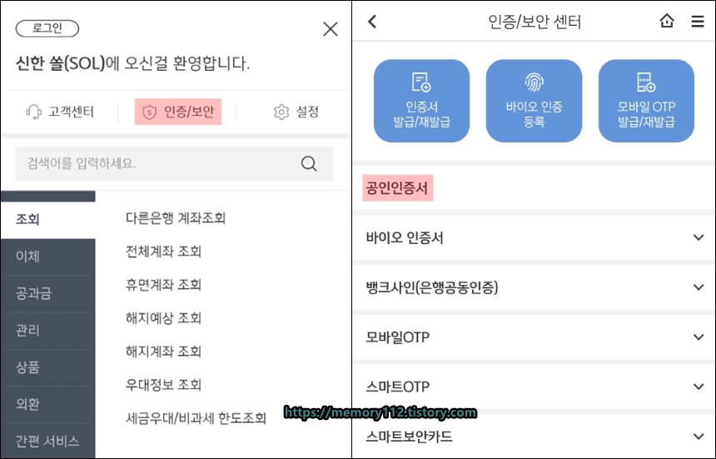Screen dimensions: 716x459
Task: Tap the home icon in header
Action: tap(667, 21)
